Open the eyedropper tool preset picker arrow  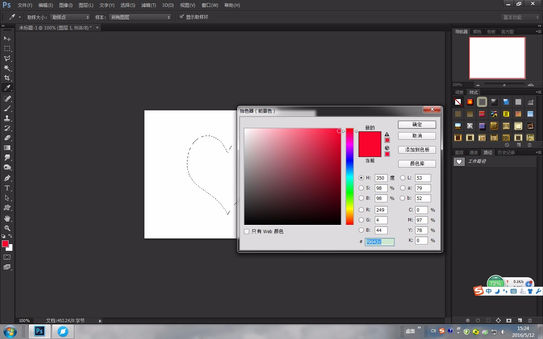(20, 17)
